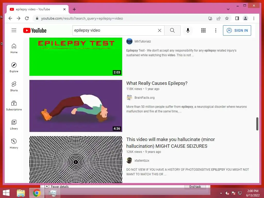Open the YouTube hamburger guide menu
This screenshot has height=198, width=264.
[14, 30]
